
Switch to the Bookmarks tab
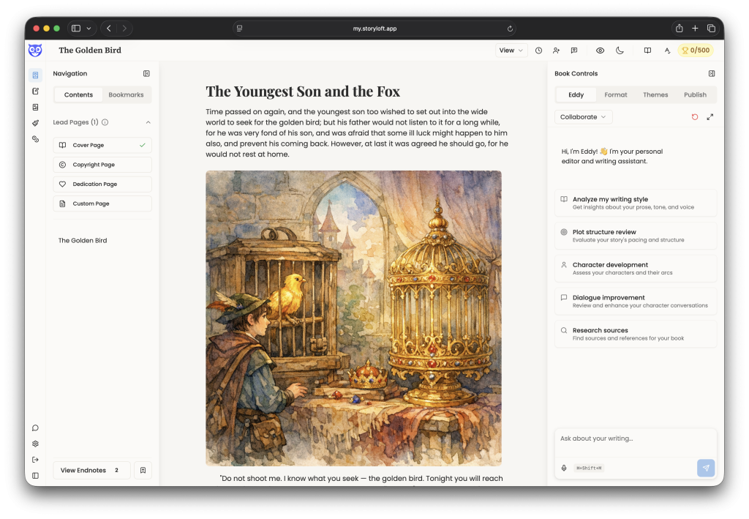tap(126, 94)
